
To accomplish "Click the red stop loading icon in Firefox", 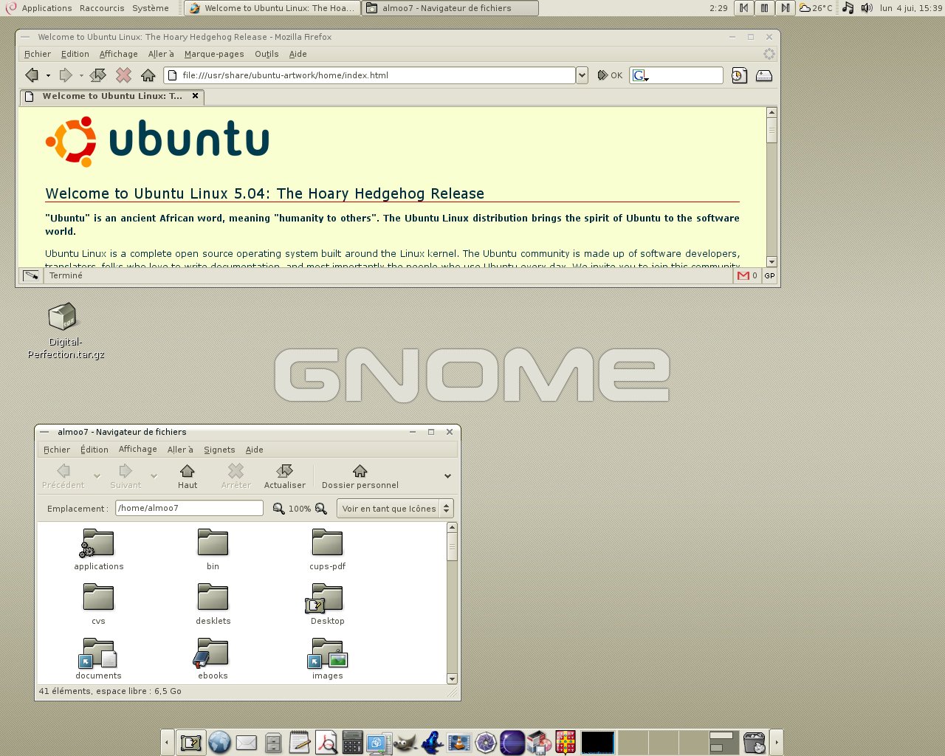I will 123,75.
